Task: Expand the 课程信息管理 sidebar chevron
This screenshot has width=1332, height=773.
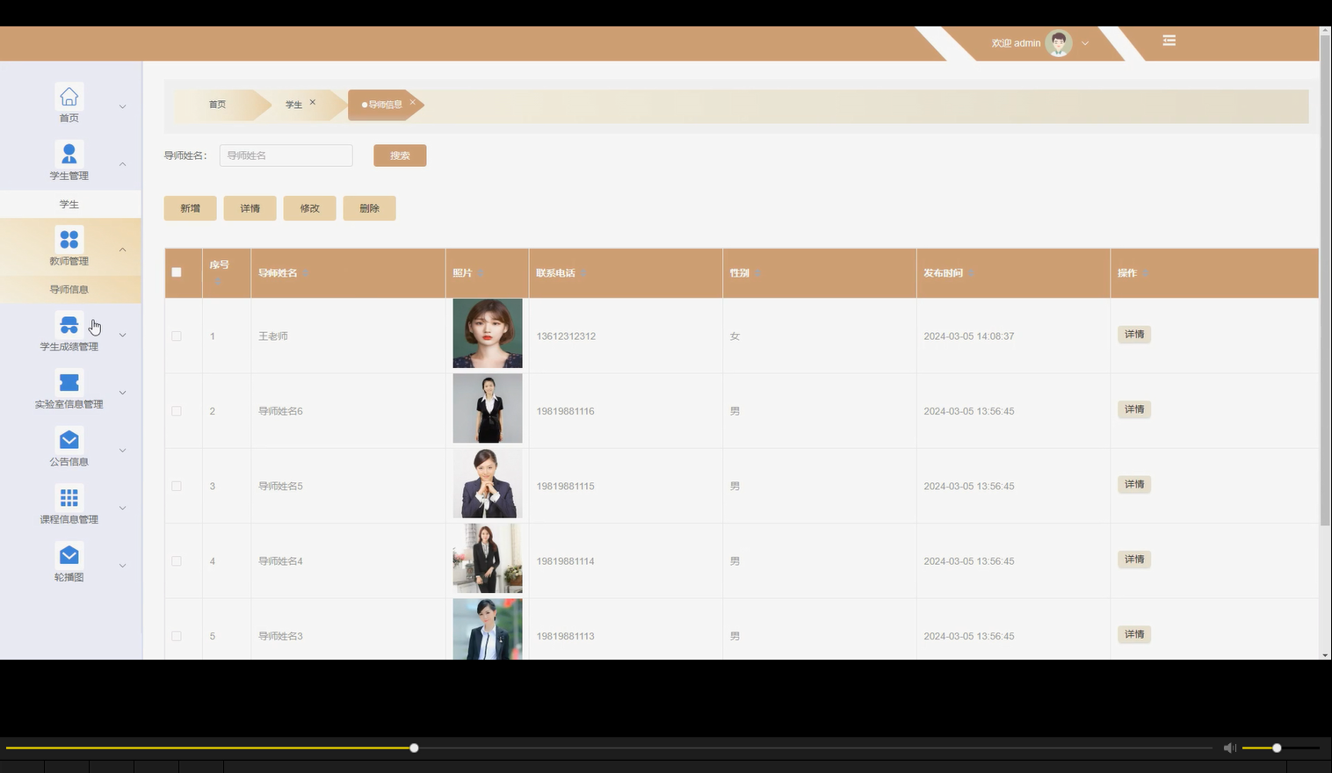Action: point(122,507)
